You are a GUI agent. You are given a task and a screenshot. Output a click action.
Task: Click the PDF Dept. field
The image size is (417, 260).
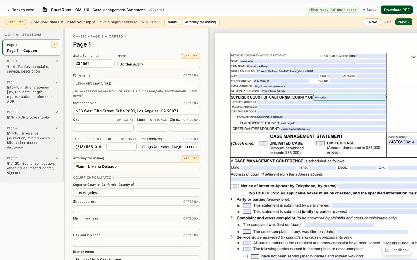[363, 168]
